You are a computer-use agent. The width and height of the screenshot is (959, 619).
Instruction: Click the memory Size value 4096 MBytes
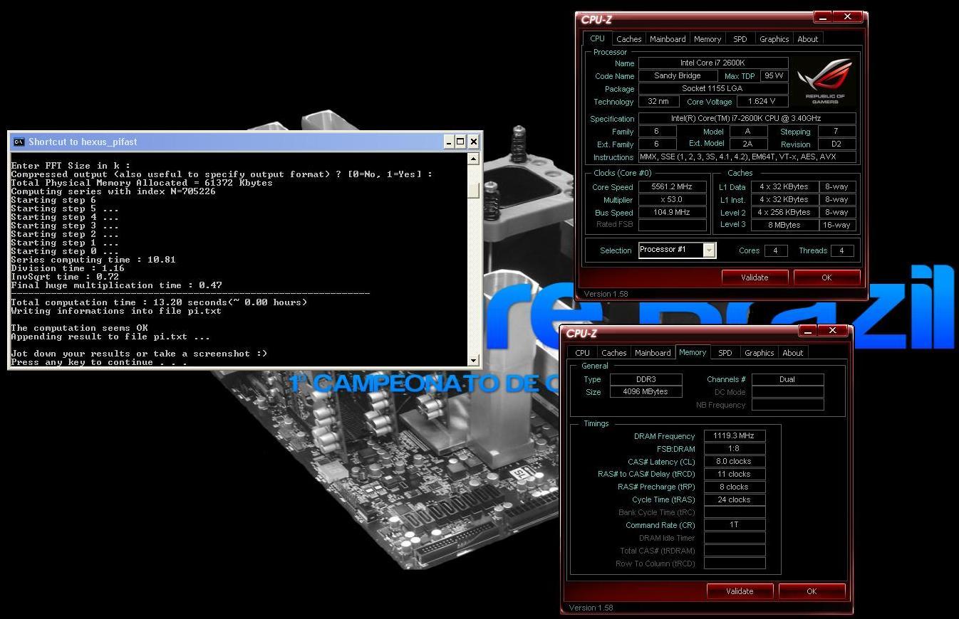(x=647, y=391)
